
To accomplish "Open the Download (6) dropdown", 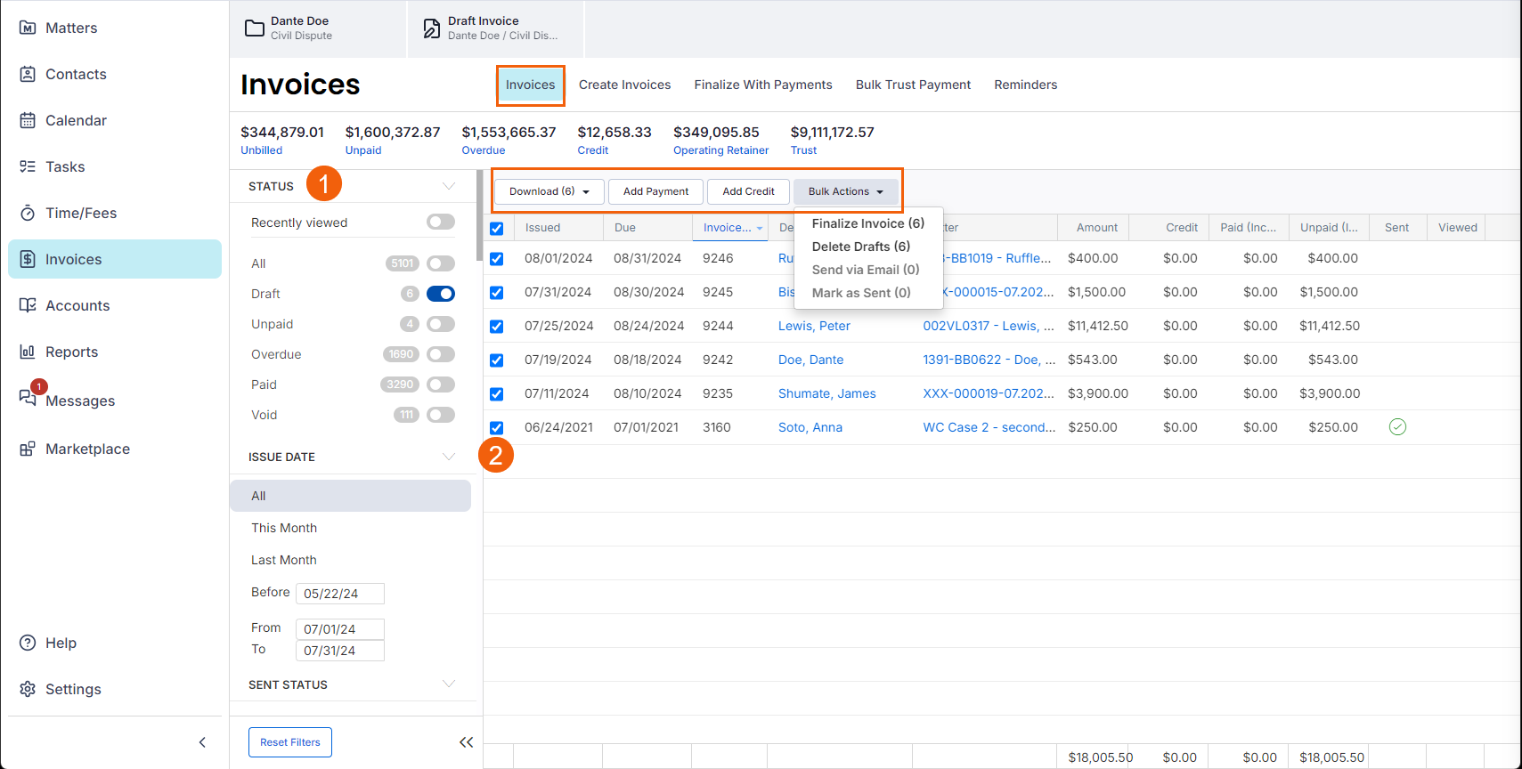I will pos(549,191).
